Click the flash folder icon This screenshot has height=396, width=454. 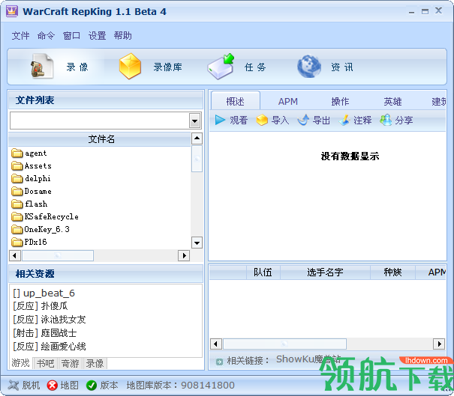pyautogui.click(x=17, y=204)
